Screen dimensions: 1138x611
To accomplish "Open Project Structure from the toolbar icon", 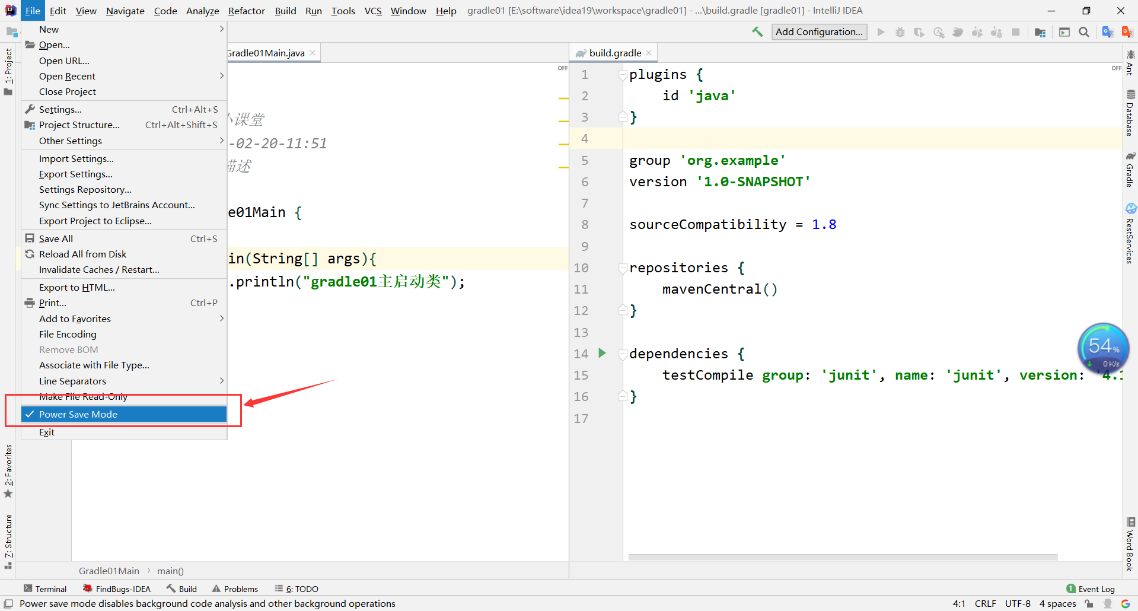I will pos(1040,32).
